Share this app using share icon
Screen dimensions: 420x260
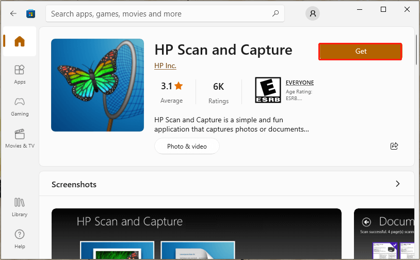point(394,146)
